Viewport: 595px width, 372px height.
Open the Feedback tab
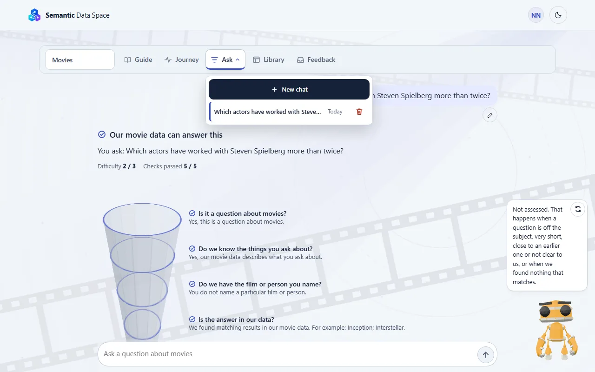click(x=316, y=60)
